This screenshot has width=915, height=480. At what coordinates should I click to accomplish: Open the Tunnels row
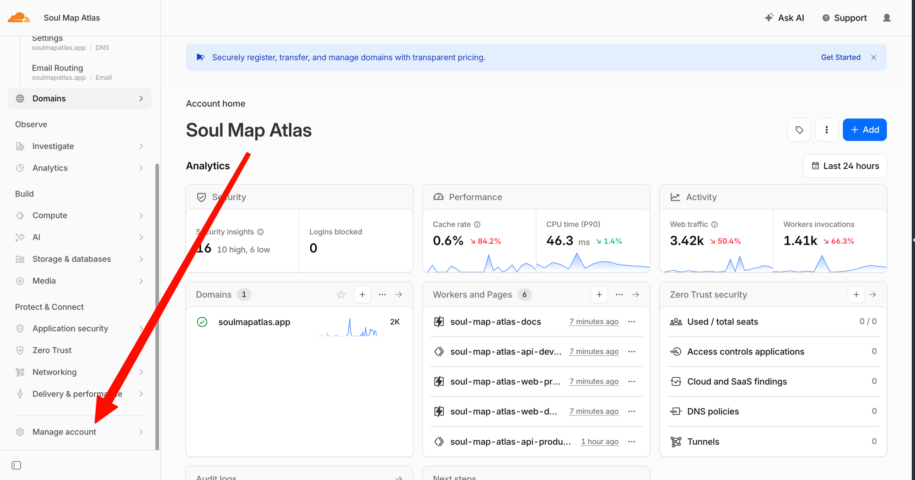[x=773, y=442]
